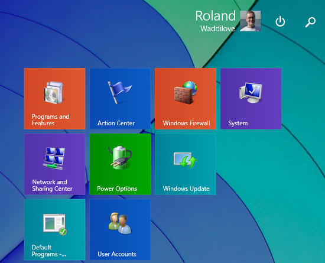The width and height of the screenshot is (325, 263).
Task: Open Network and Sharing Center tile
Action: coord(55,164)
